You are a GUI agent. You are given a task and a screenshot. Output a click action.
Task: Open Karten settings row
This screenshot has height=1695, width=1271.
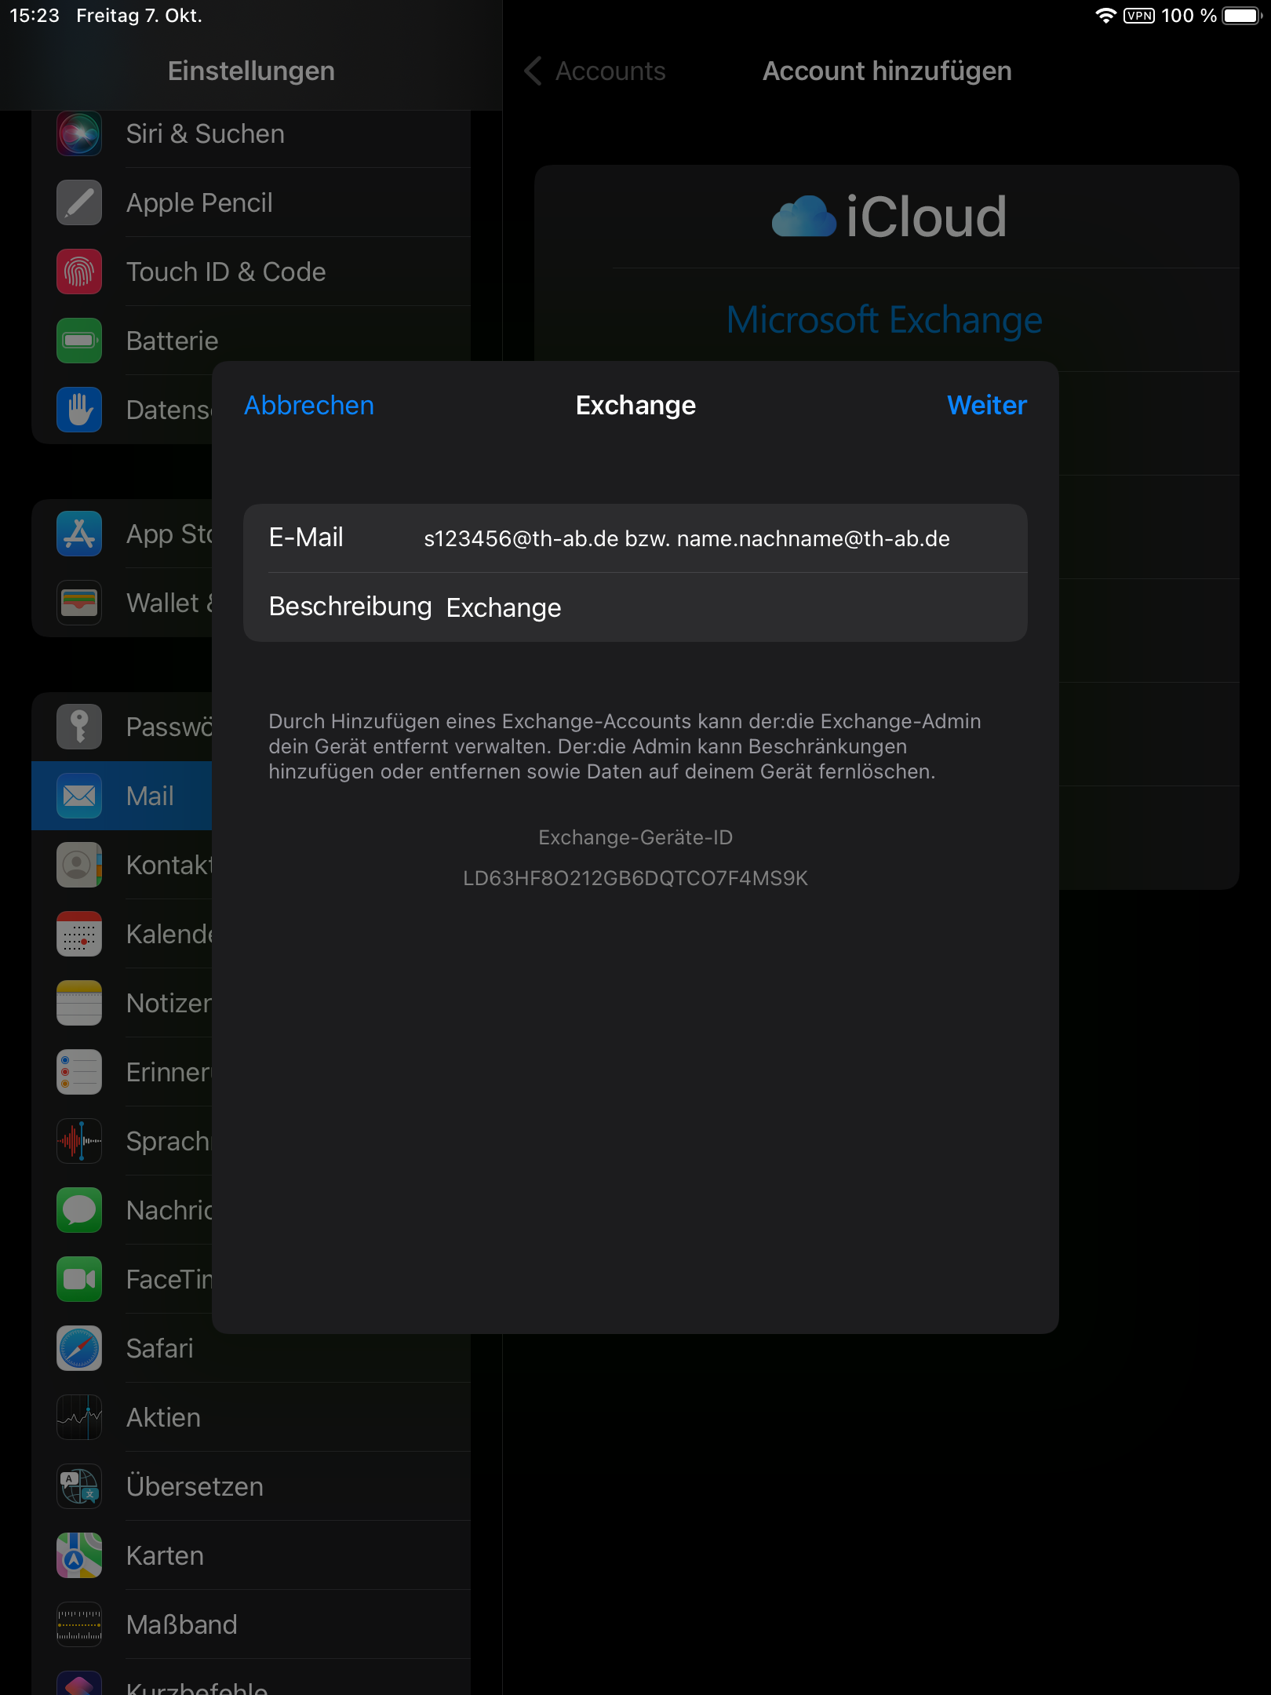pos(251,1555)
